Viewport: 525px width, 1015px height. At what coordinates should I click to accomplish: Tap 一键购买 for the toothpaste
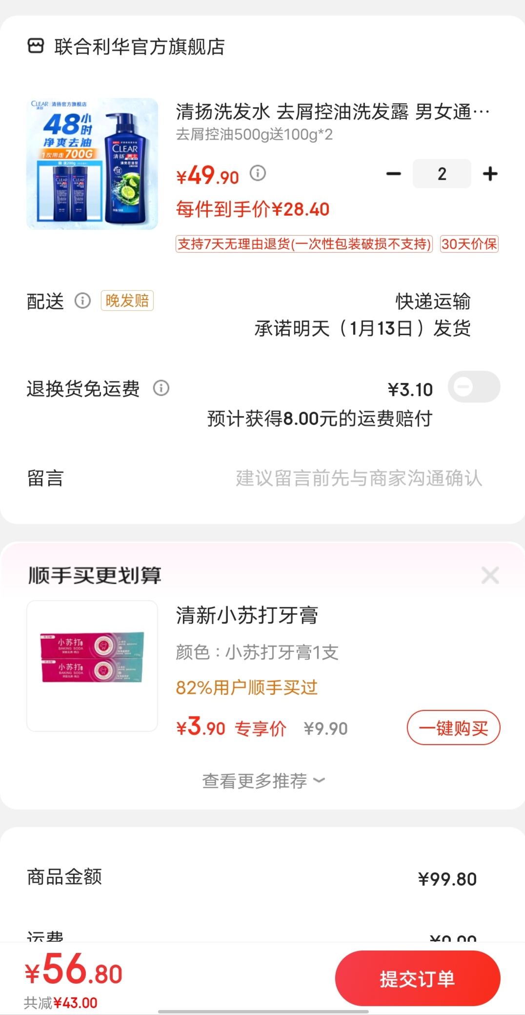coord(453,728)
